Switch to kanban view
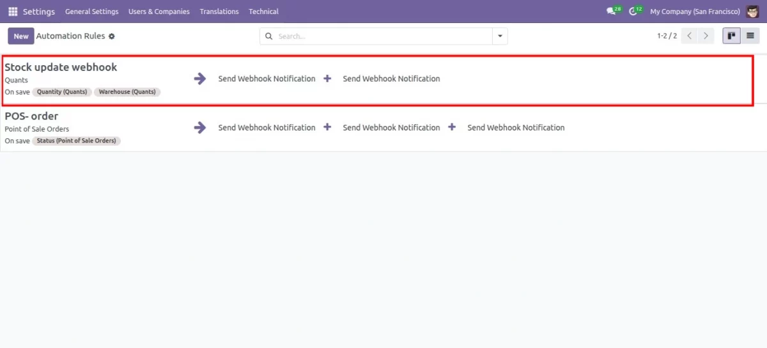The width and height of the screenshot is (767, 348). 731,36
